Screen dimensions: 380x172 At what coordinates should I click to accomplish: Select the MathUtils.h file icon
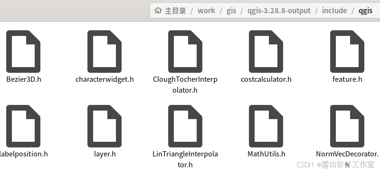pyautogui.click(x=266, y=126)
